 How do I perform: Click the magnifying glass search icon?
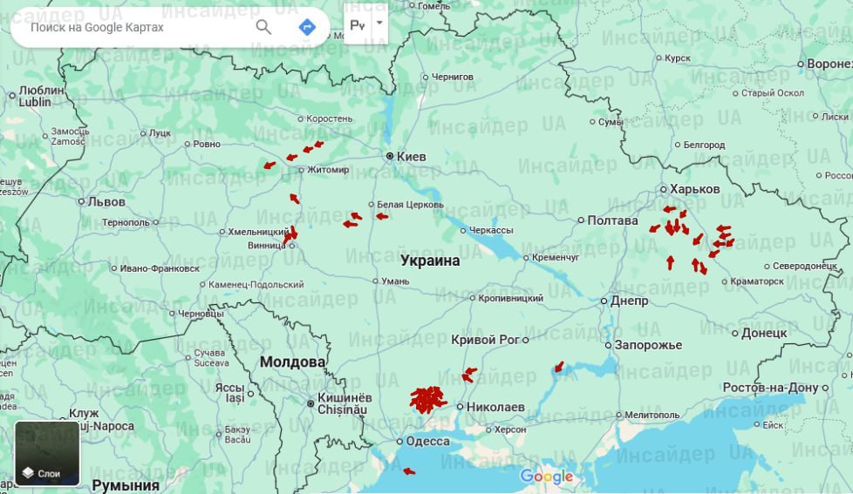(263, 27)
